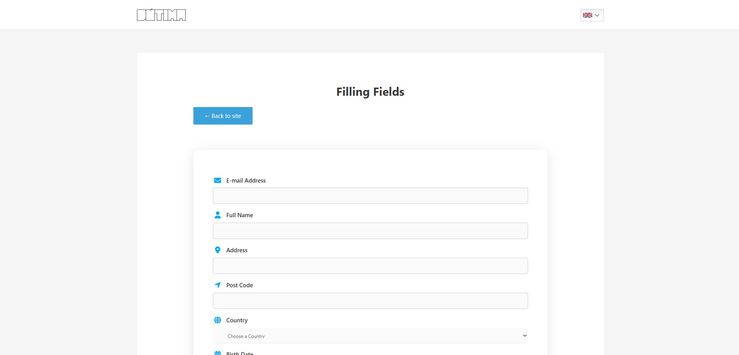
Task: Expand the language selector chevron
Action: click(x=597, y=15)
